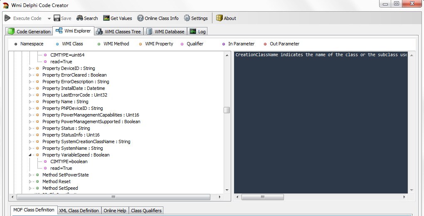
Task: Click tree scroll down arrow
Action: (227, 190)
